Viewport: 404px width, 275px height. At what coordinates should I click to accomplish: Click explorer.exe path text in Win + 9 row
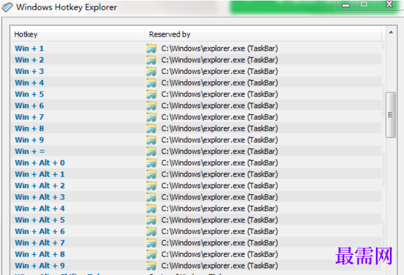point(219,140)
